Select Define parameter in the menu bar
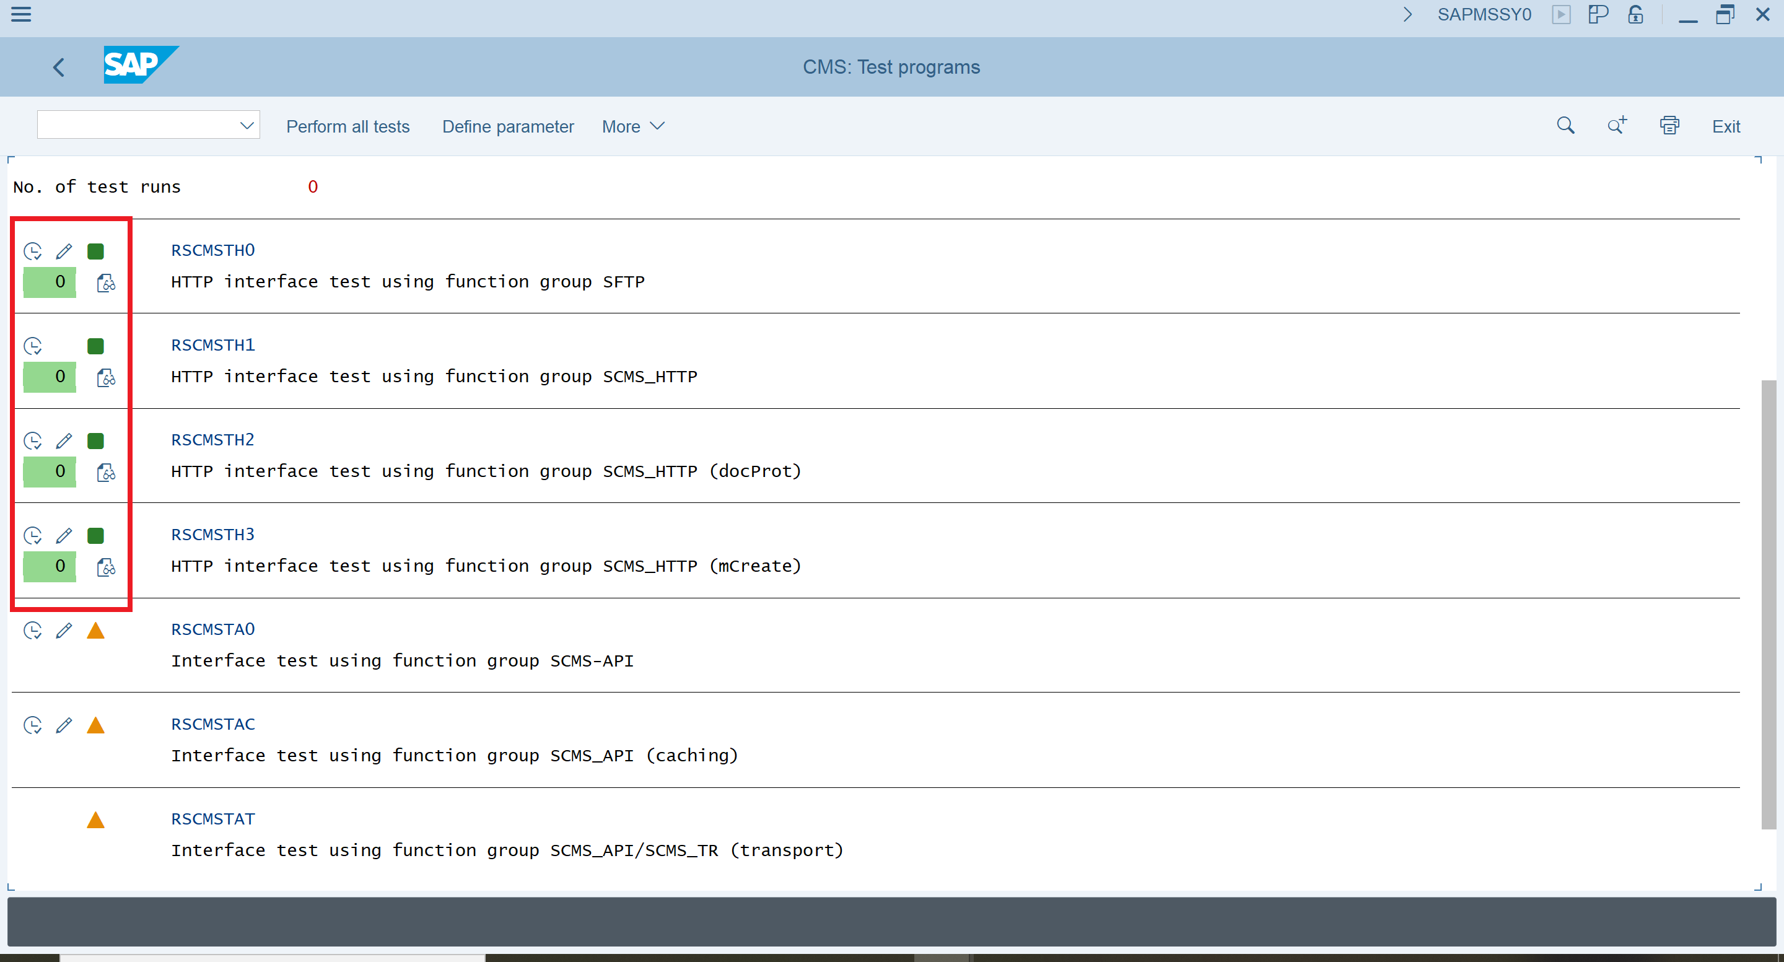Image resolution: width=1784 pixels, height=962 pixels. [x=507, y=126]
